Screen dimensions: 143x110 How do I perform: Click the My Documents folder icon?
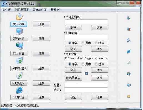[x=19, y=17]
